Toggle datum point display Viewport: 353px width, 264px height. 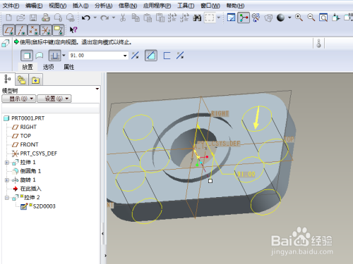pyautogui.click(x=34, y=30)
